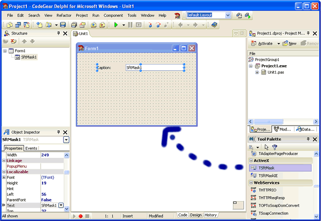Click the red macro record button

click(81, 216)
